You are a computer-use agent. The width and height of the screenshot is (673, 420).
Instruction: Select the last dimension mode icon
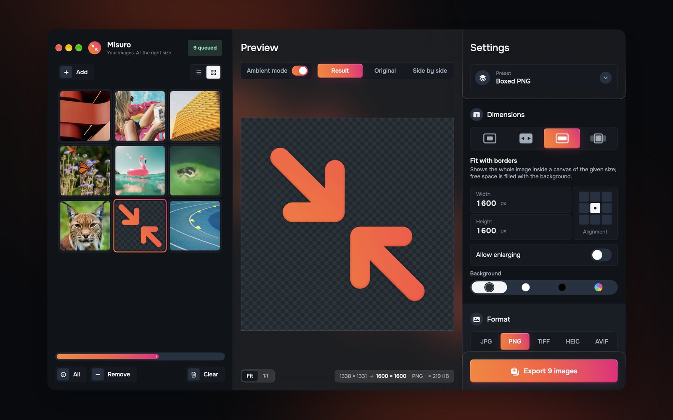[x=598, y=138]
